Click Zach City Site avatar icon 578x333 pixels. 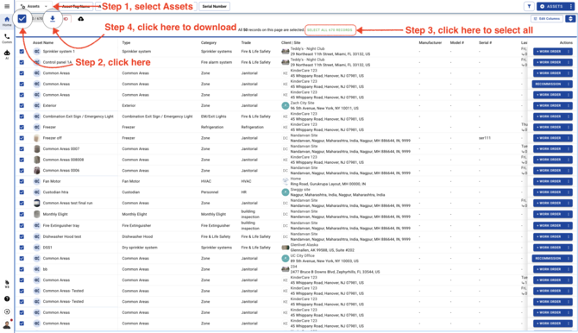[x=286, y=105]
